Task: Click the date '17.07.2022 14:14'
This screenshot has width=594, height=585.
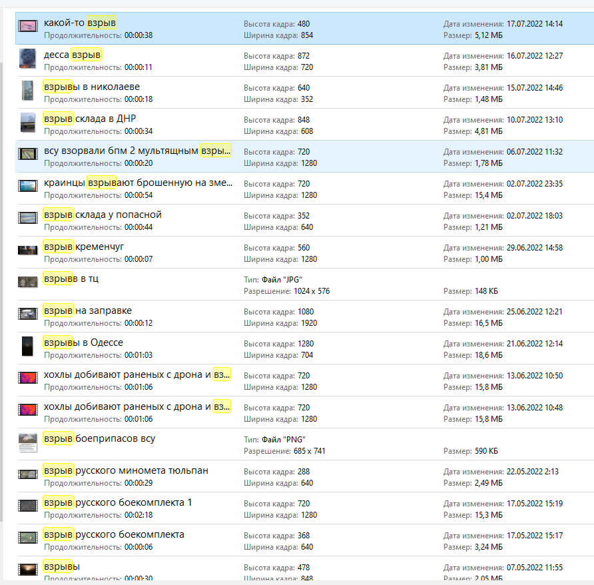Action: [535, 24]
